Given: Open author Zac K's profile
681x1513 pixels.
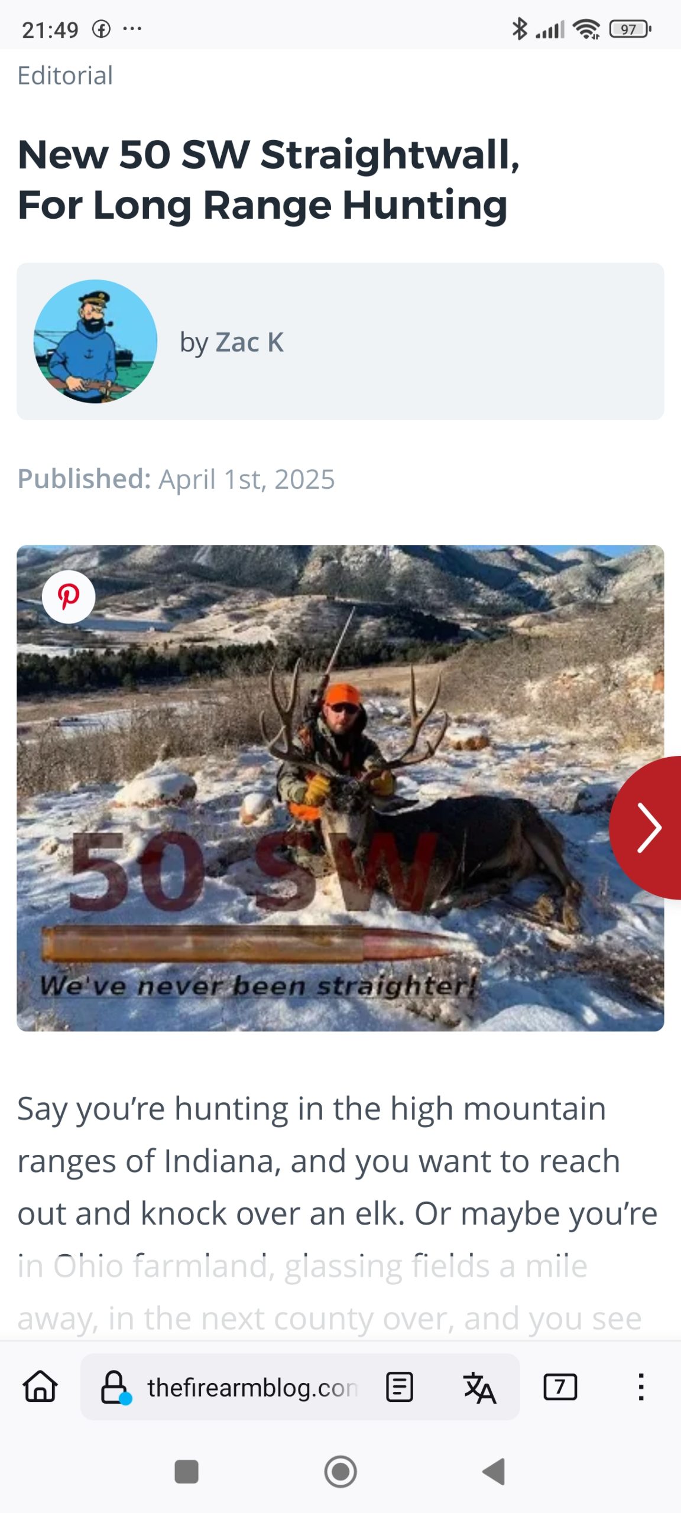Looking at the screenshot, I should click(232, 342).
